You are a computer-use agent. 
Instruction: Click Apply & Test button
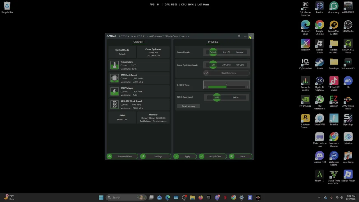point(213,156)
